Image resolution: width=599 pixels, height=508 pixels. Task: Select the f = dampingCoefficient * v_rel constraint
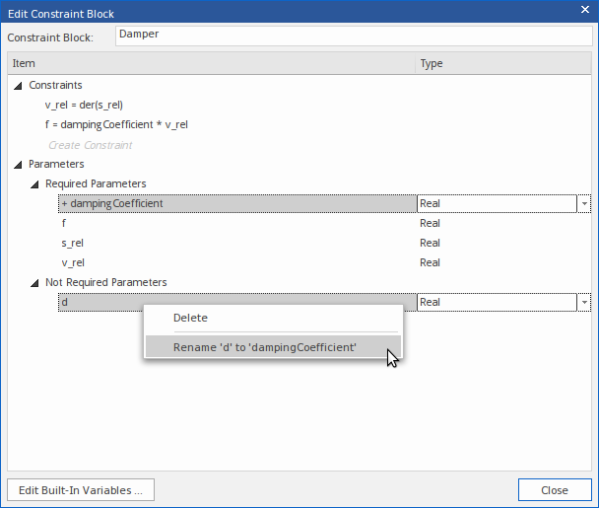point(116,124)
